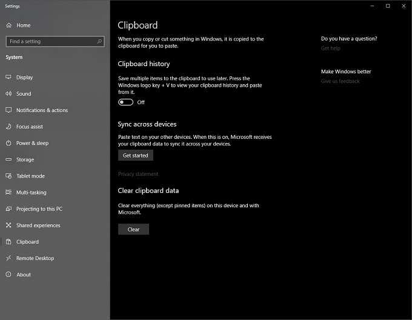
Task: Click the Storage drive icon
Action: (9, 159)
